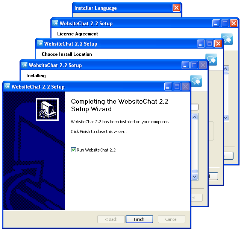Click the title bar icon of the Installing window

click(x=24, y=65)
